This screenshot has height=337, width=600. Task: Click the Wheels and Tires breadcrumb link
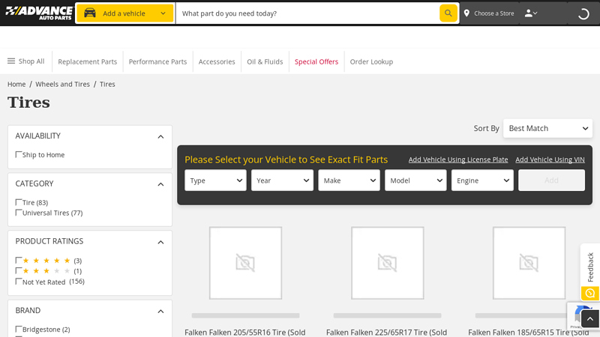tap(62, 84)
